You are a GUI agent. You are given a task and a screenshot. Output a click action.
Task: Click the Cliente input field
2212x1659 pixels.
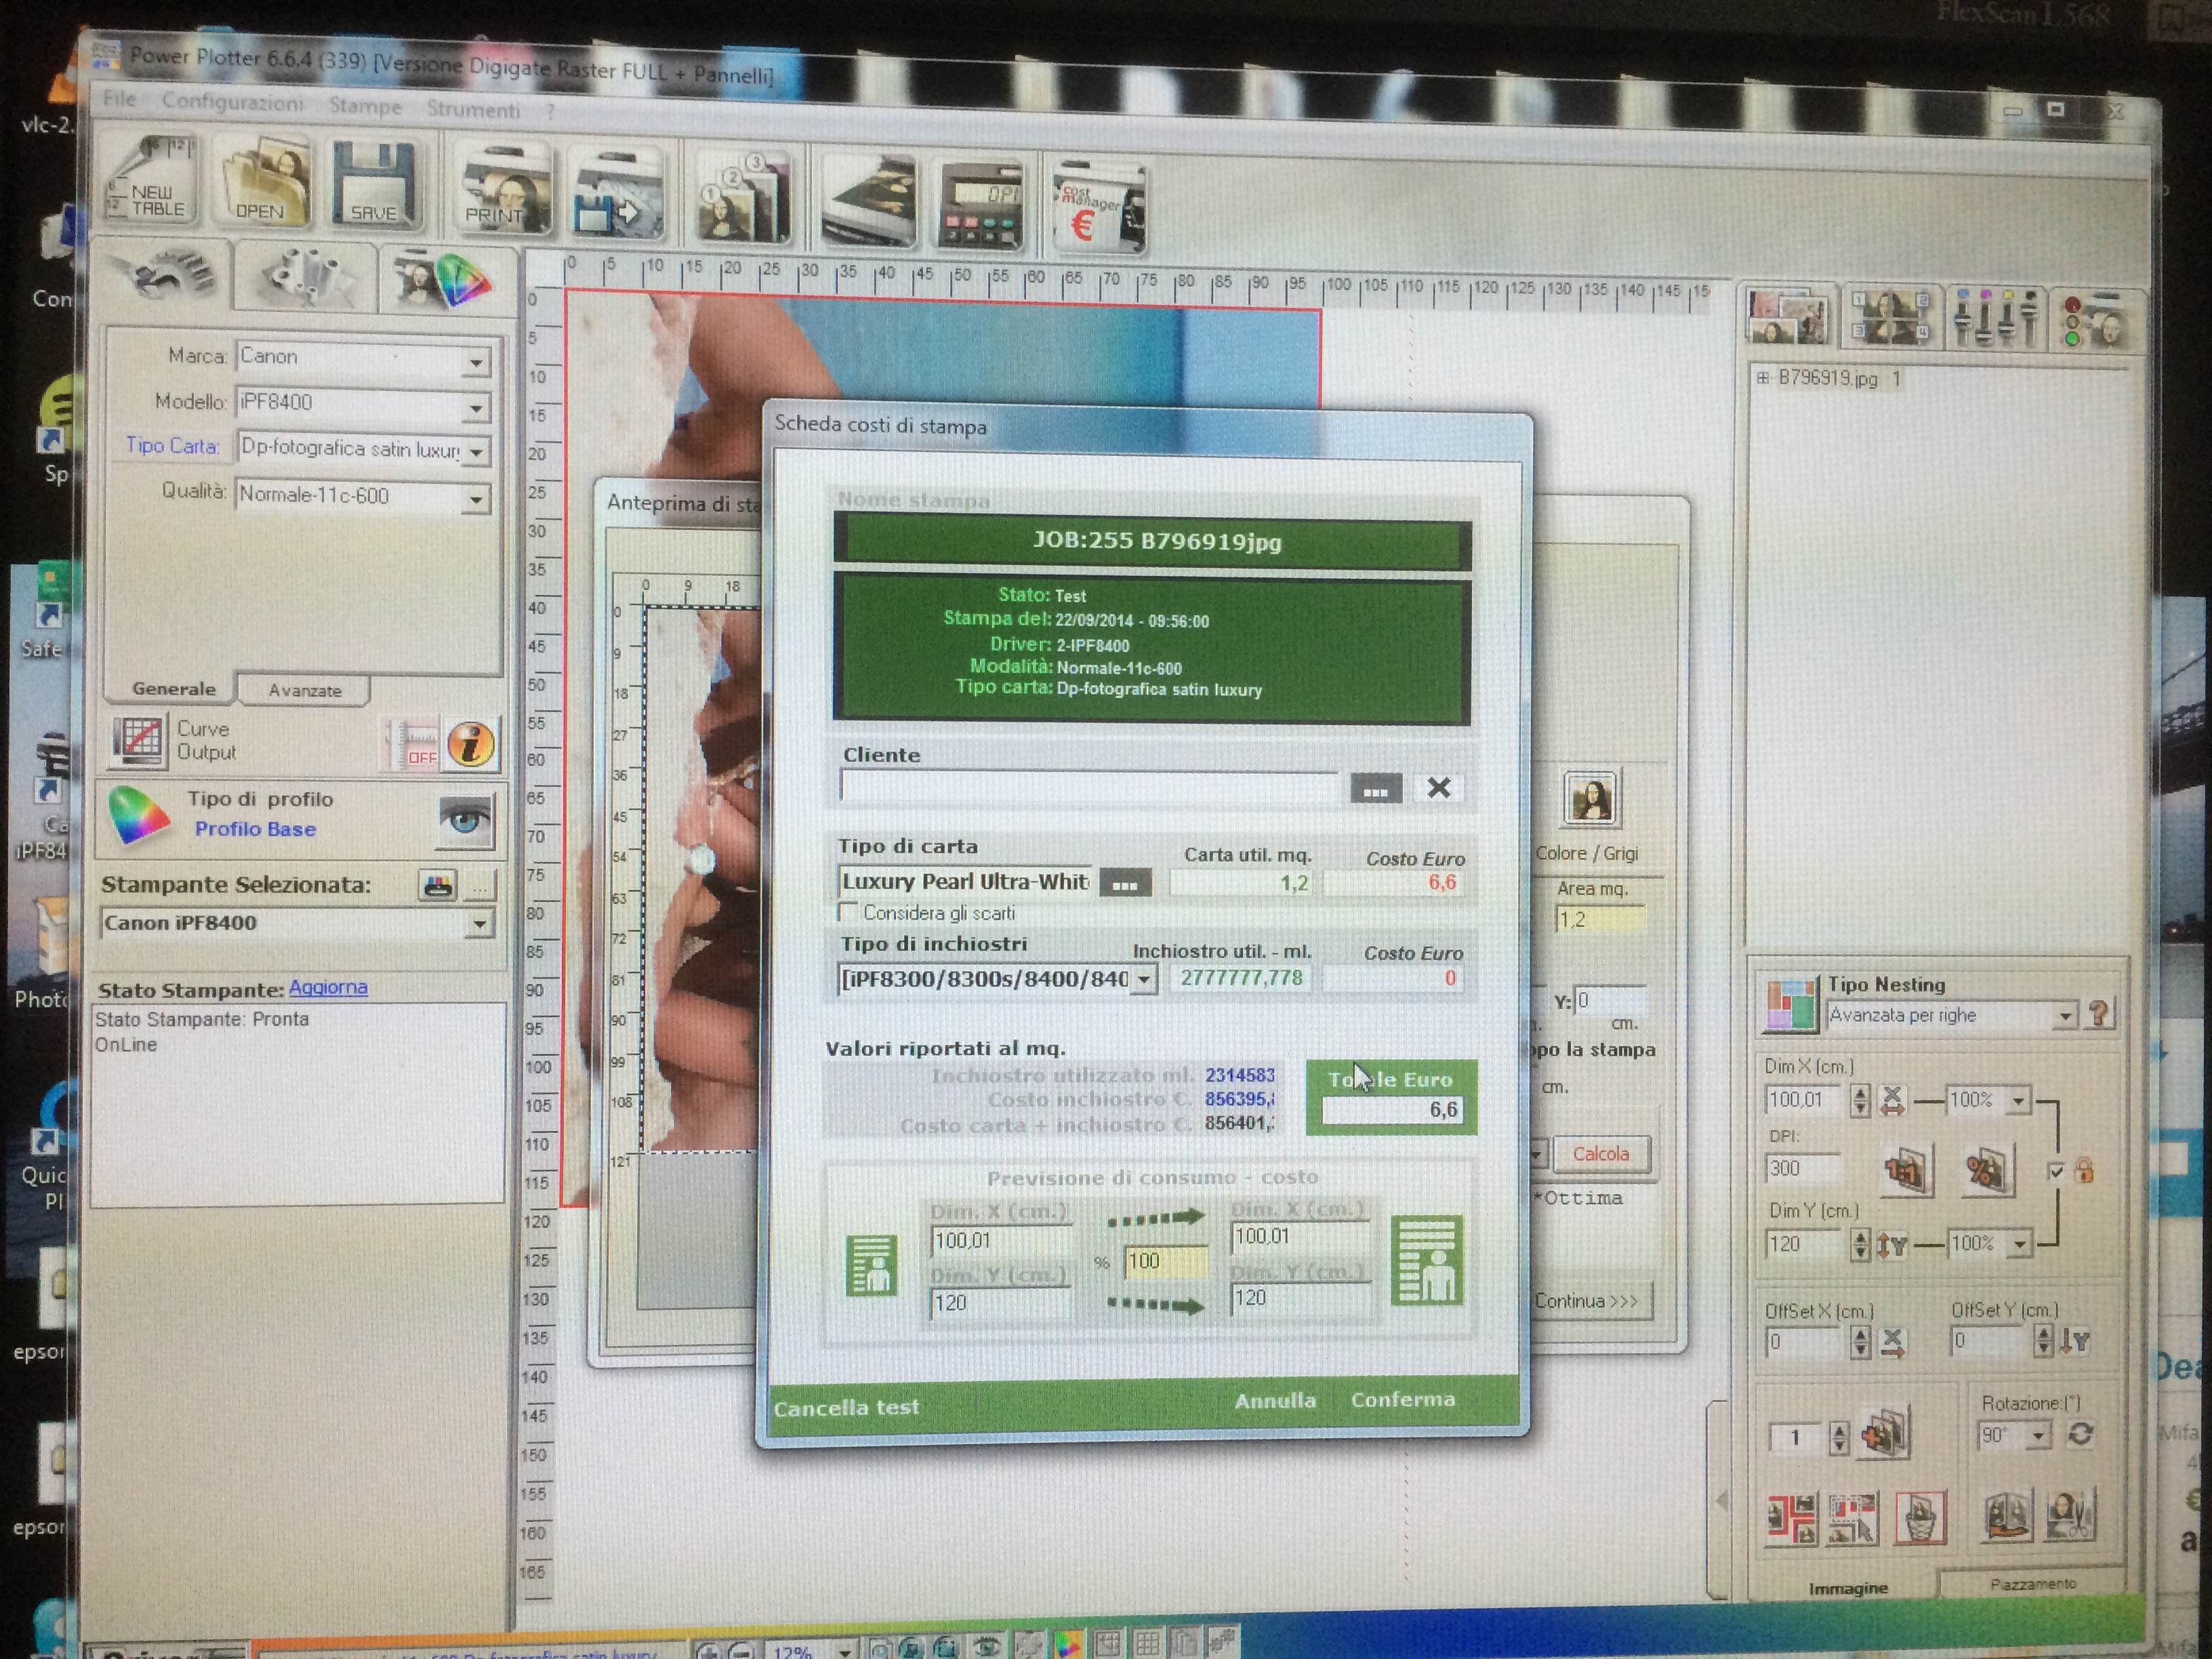1088,786
